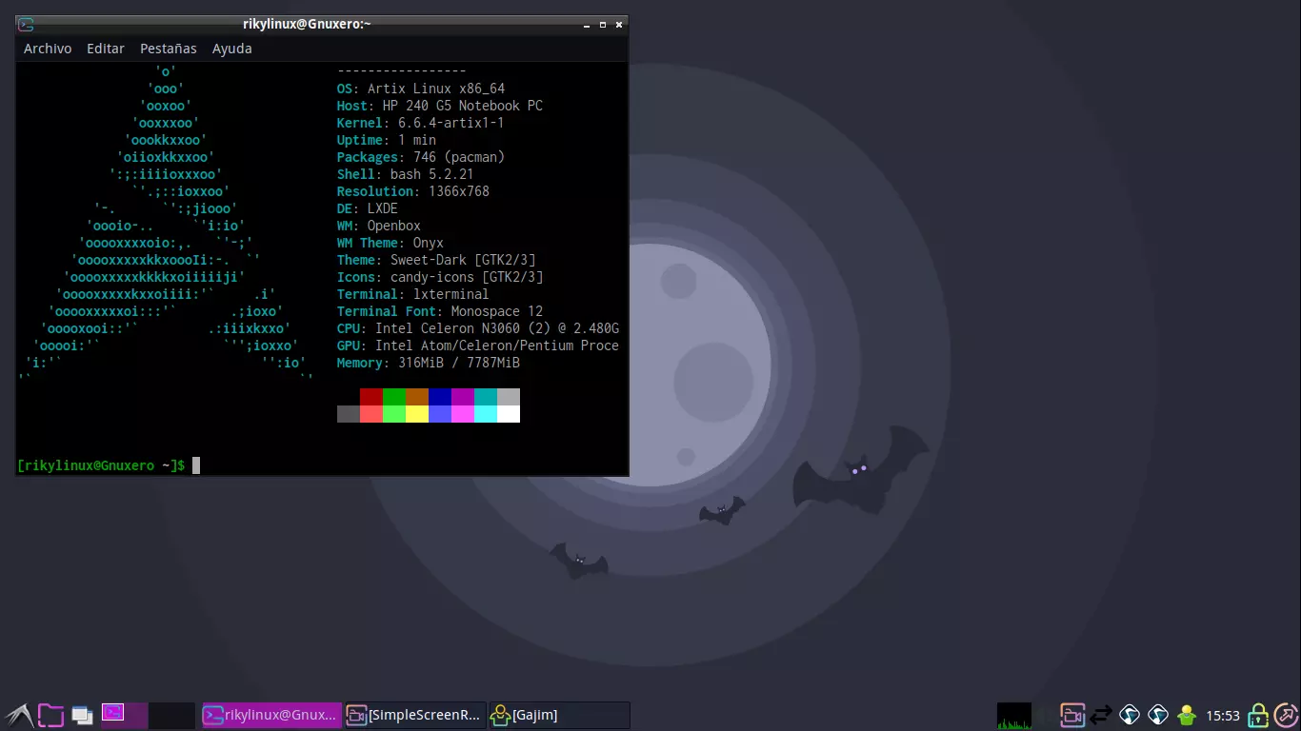Open the Archivo menu in the terminal
Viewport: 1301px width, 731px height.
[48, 49]
